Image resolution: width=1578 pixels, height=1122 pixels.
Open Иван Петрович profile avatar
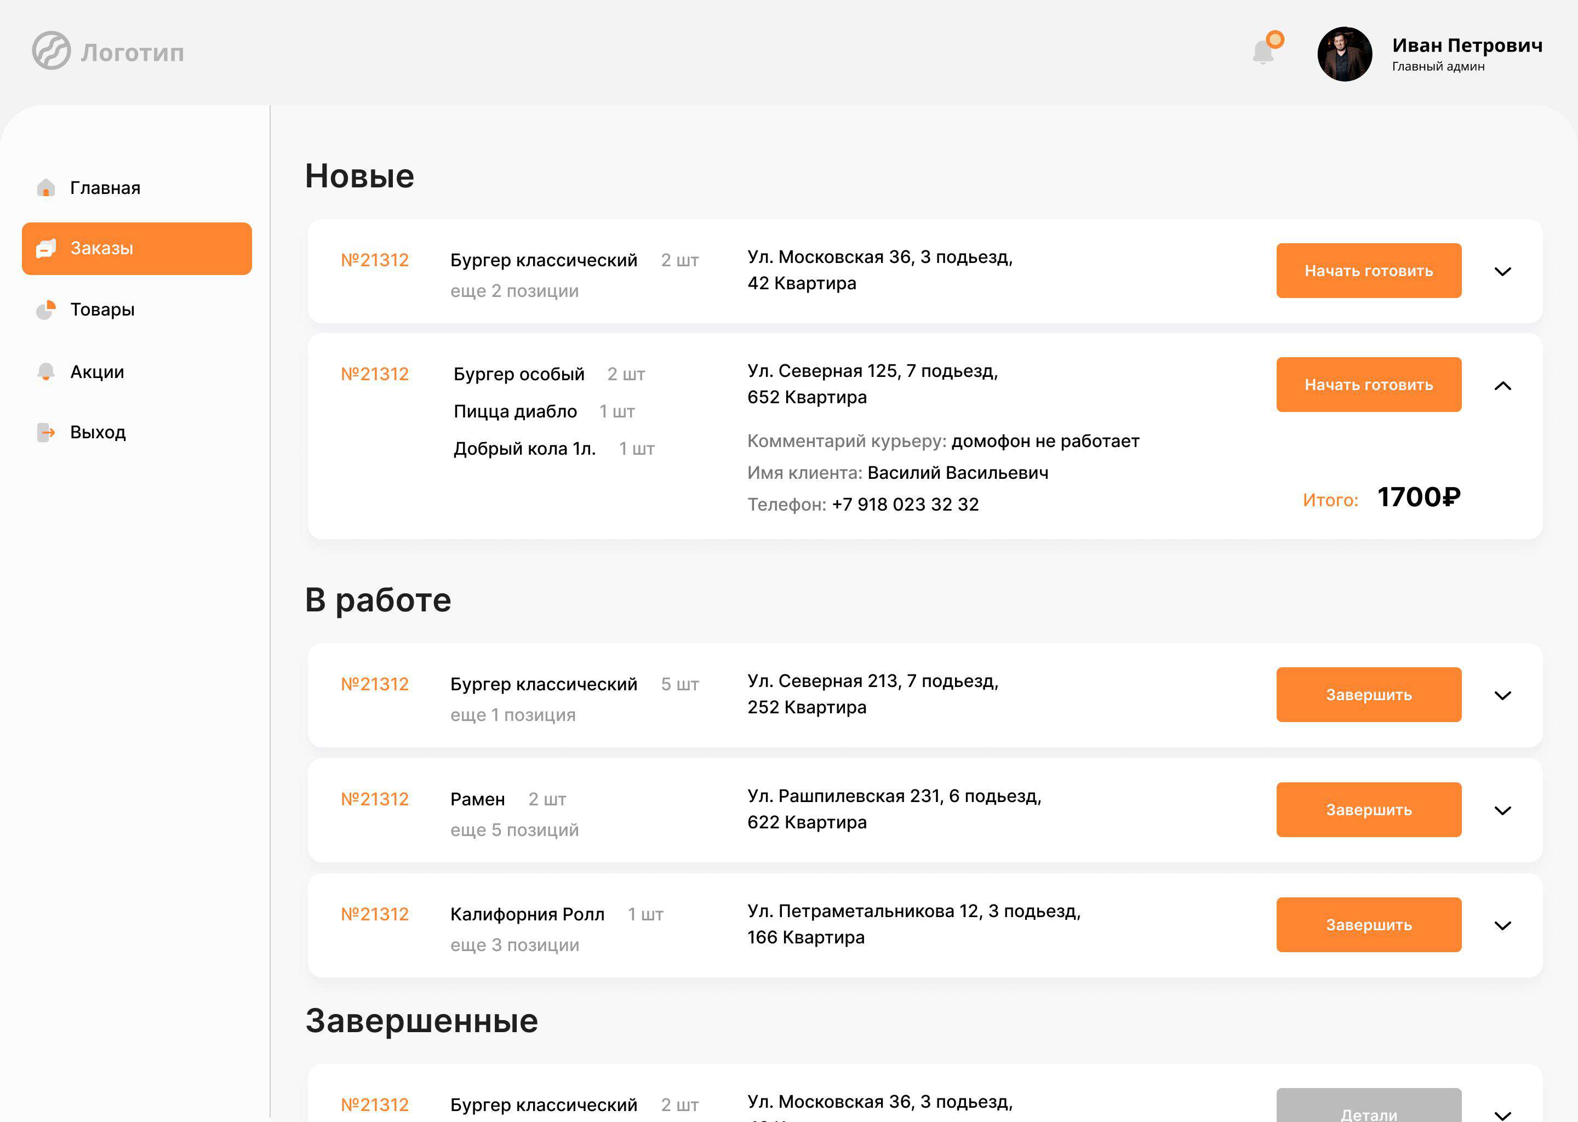point(1344,54)
